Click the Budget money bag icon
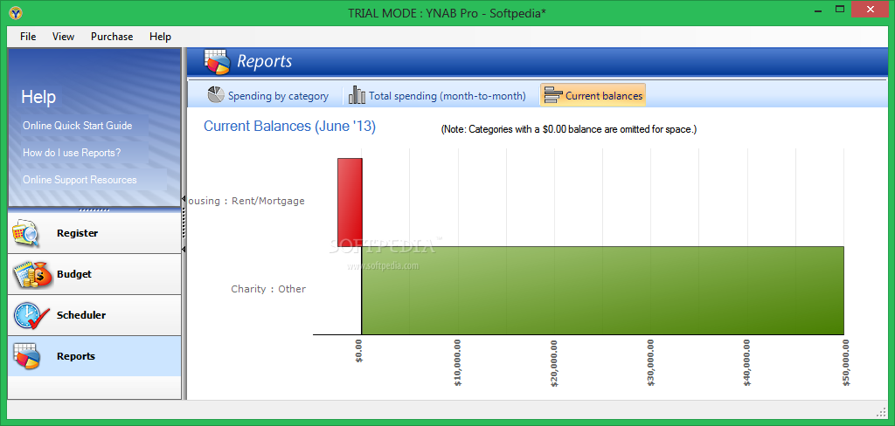The width and height of the screenshot is (895, 426). point(32,274)
